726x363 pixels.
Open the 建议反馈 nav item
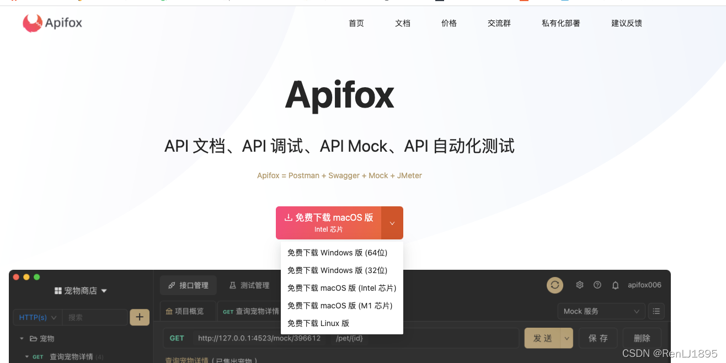pyautogui.click(x=627, y=23)
